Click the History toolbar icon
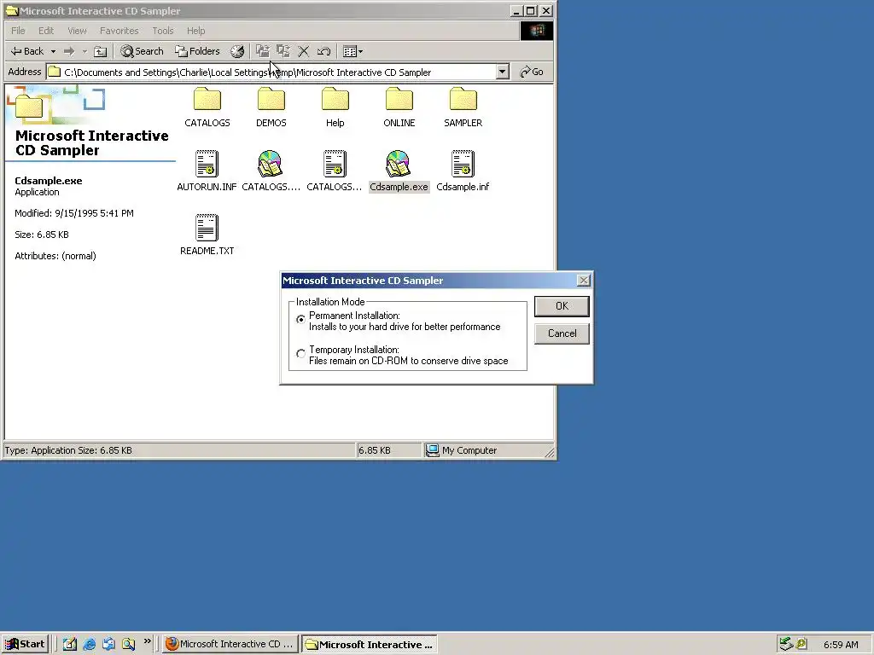874x655 pixels. 237,51
